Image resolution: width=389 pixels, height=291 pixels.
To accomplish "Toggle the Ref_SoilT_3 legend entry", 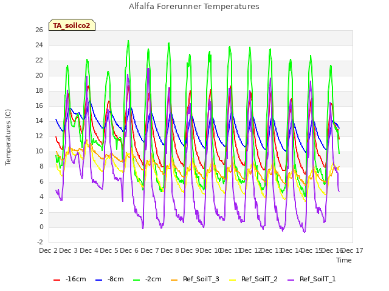I will click(x=195, y=279).
